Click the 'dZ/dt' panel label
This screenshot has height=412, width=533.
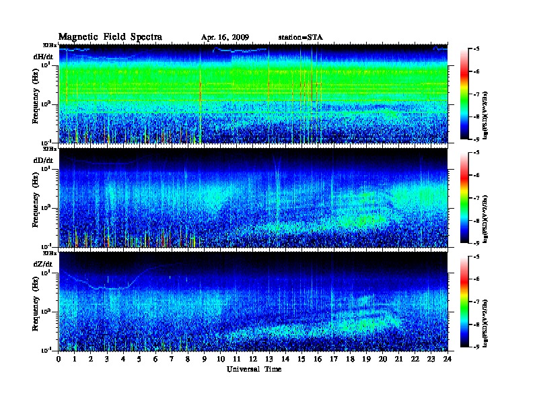tap(43, 264)
